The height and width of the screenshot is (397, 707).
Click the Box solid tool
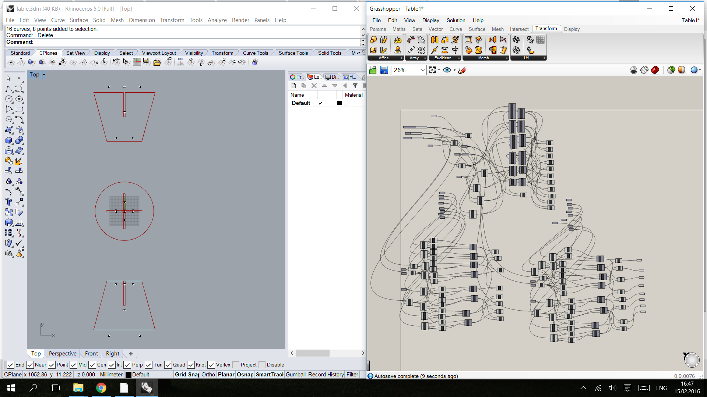pos(9,140)
